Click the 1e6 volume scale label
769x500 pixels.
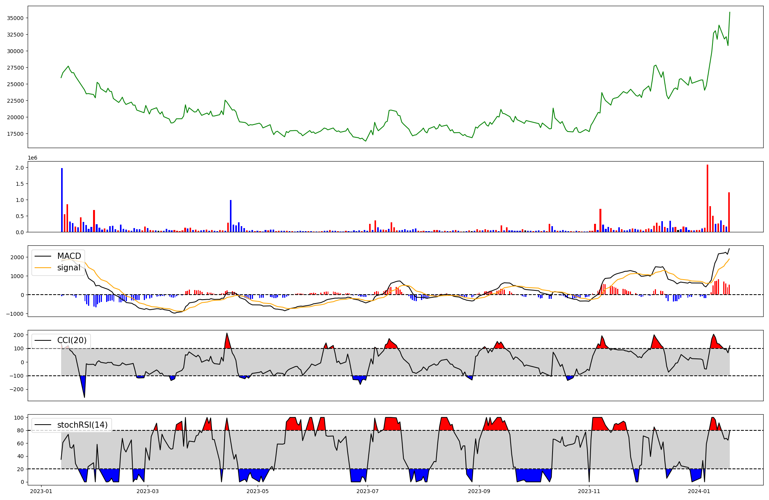click(32, 158)
